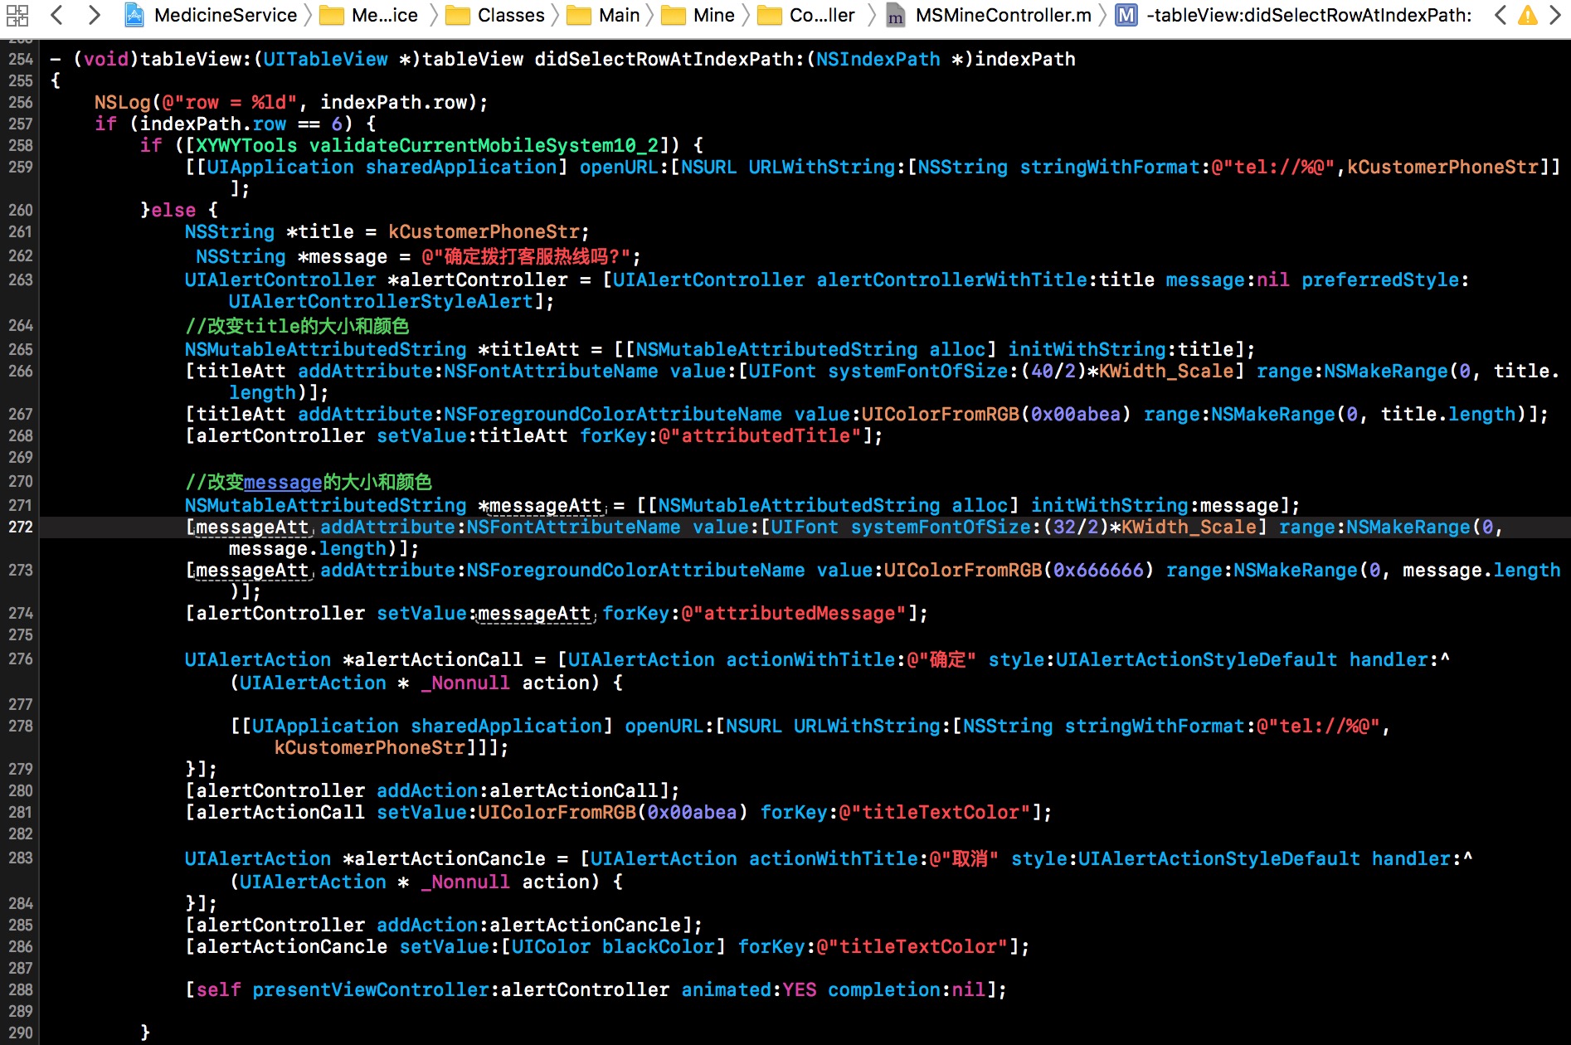
Task: Go back with the left arrow in jump bar
Action: 56,15
